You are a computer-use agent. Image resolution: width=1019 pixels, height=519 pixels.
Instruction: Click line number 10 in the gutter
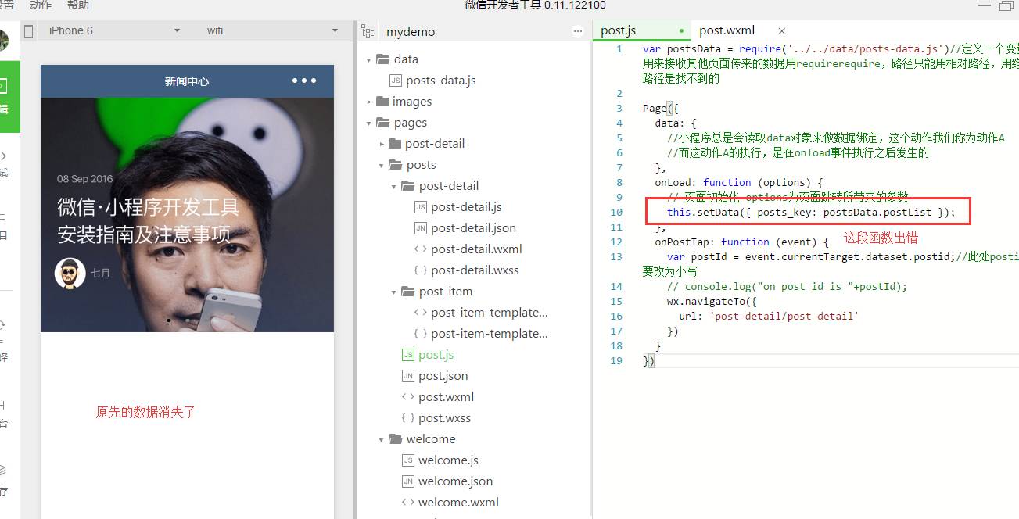(617, 212)
